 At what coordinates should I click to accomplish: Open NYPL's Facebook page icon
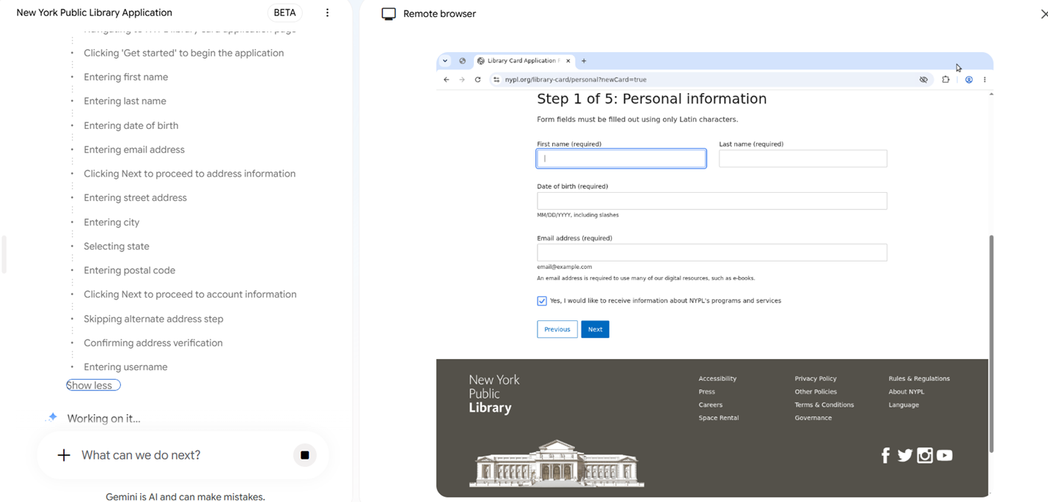(885, 456)
